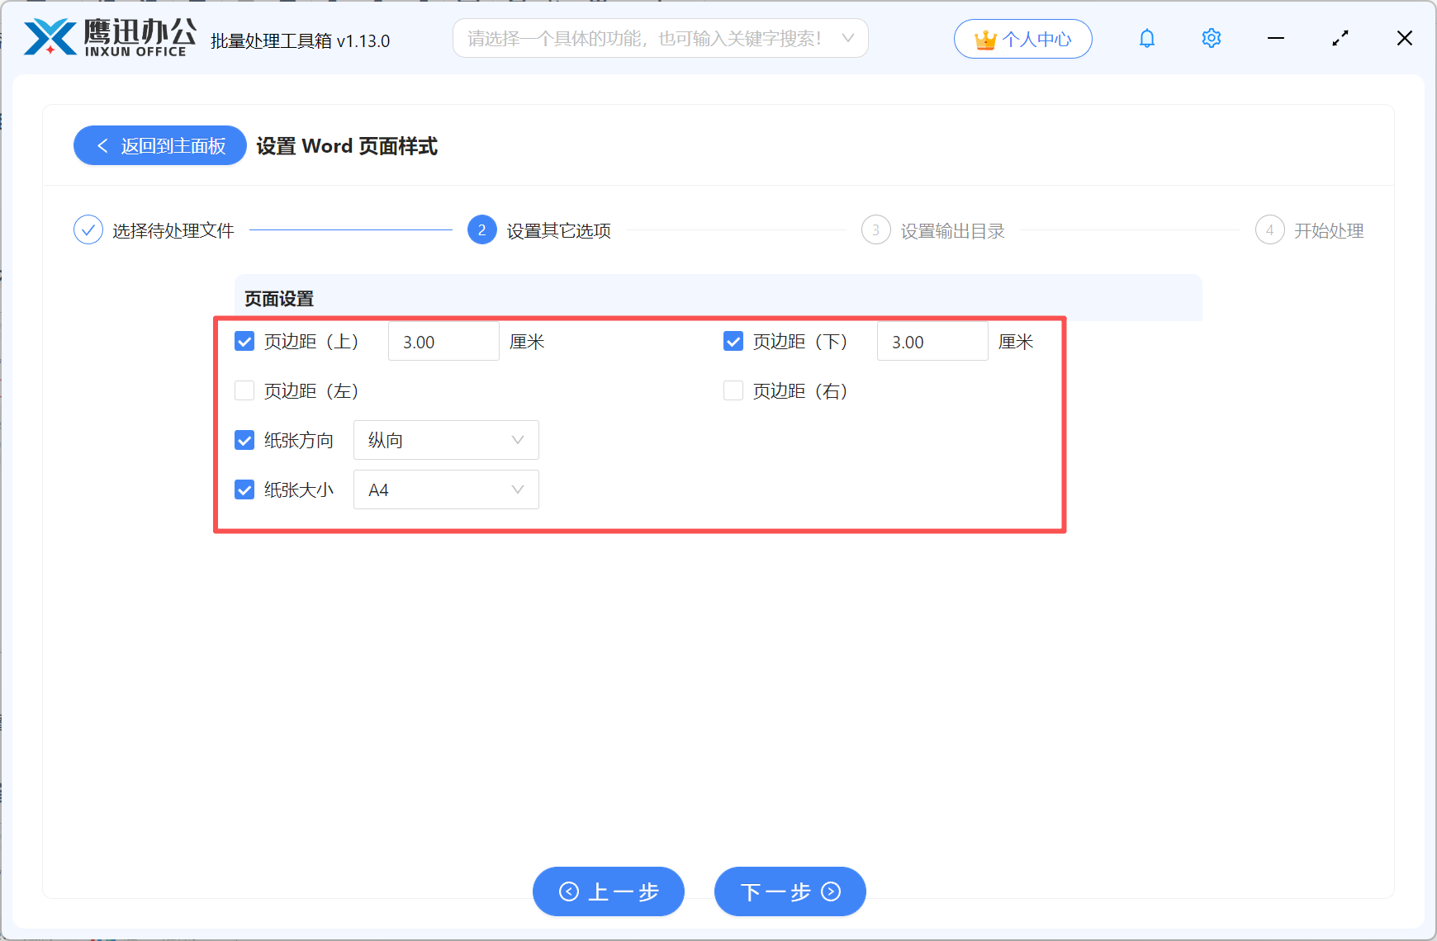Select step 设置输出目录
This screenshot has width=1437, height=941.
pos(952,230)
